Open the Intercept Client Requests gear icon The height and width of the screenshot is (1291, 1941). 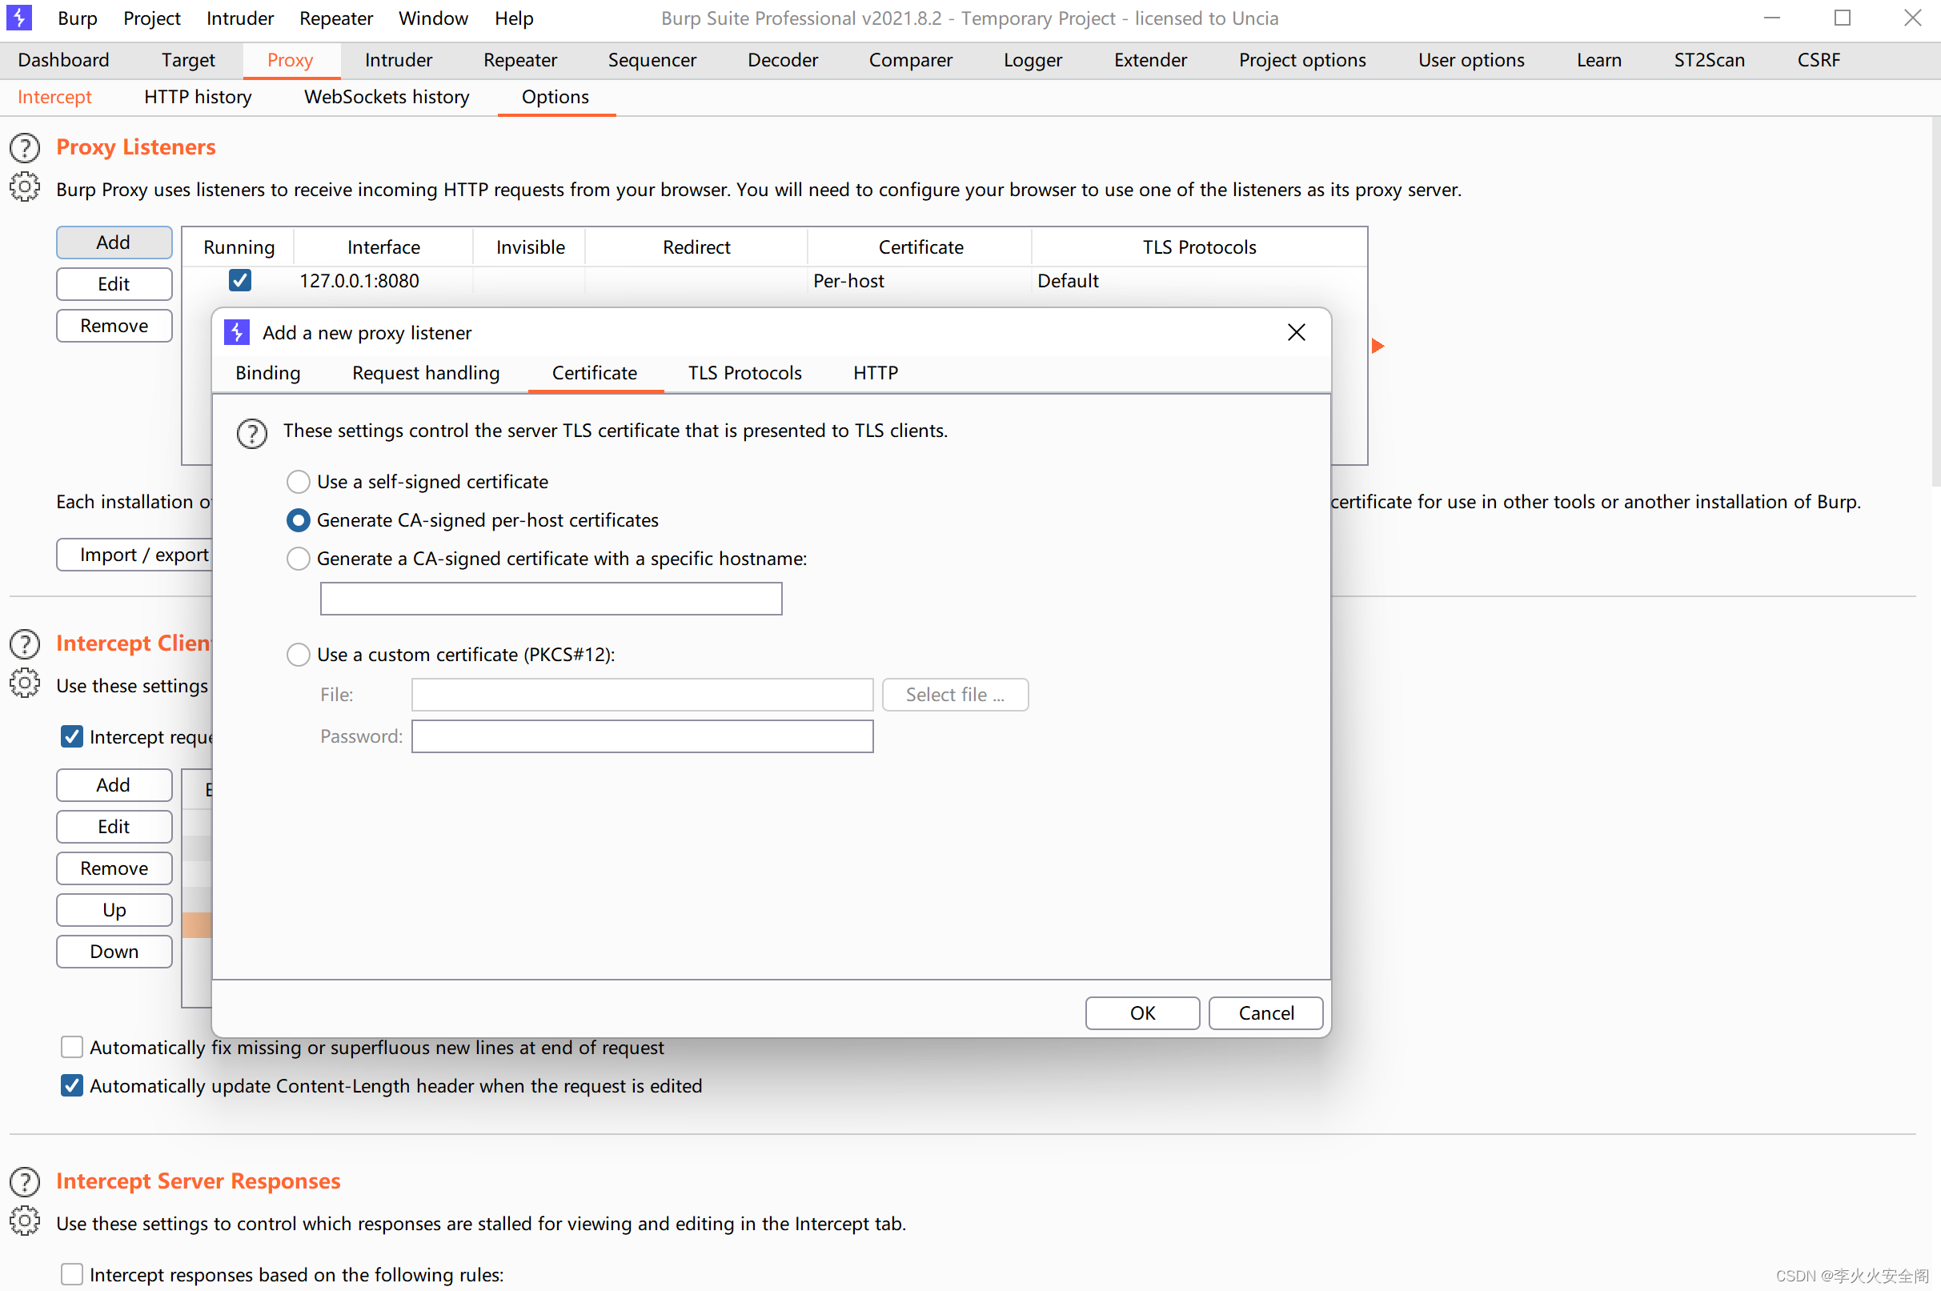coord(25,684)
